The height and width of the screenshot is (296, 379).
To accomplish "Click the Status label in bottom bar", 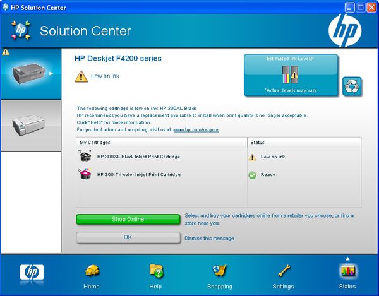I will pos(347,287).
